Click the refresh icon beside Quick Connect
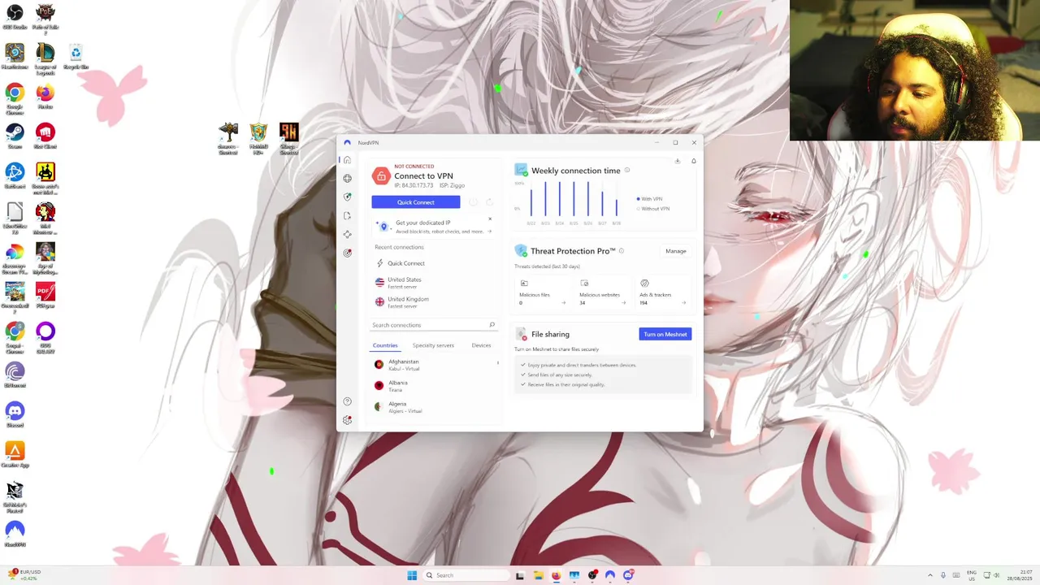The width and height of the screenshot is (1040, 585). click(x=490, y=202)
